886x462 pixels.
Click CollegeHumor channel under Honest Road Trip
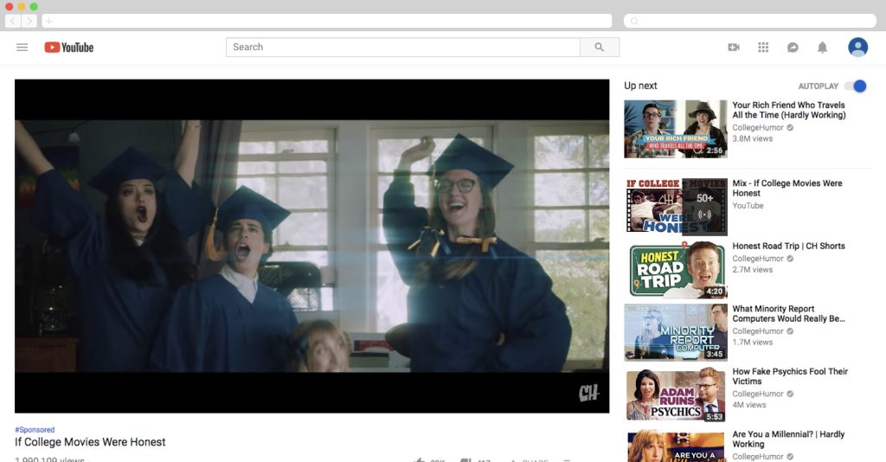pos(758,259)
